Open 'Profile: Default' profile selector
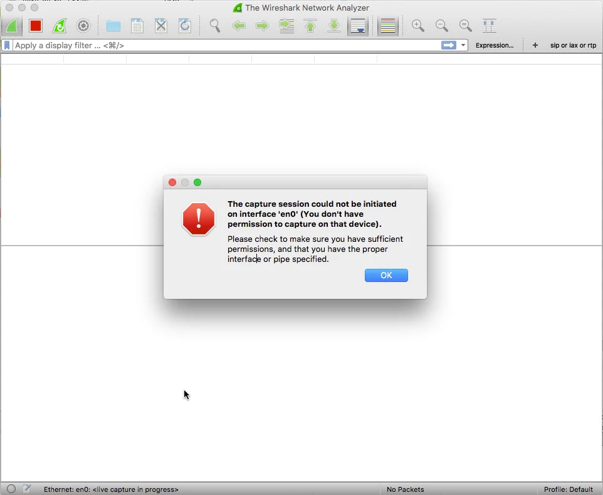This screenshot has width=603, height=495. tap(569, 489)
